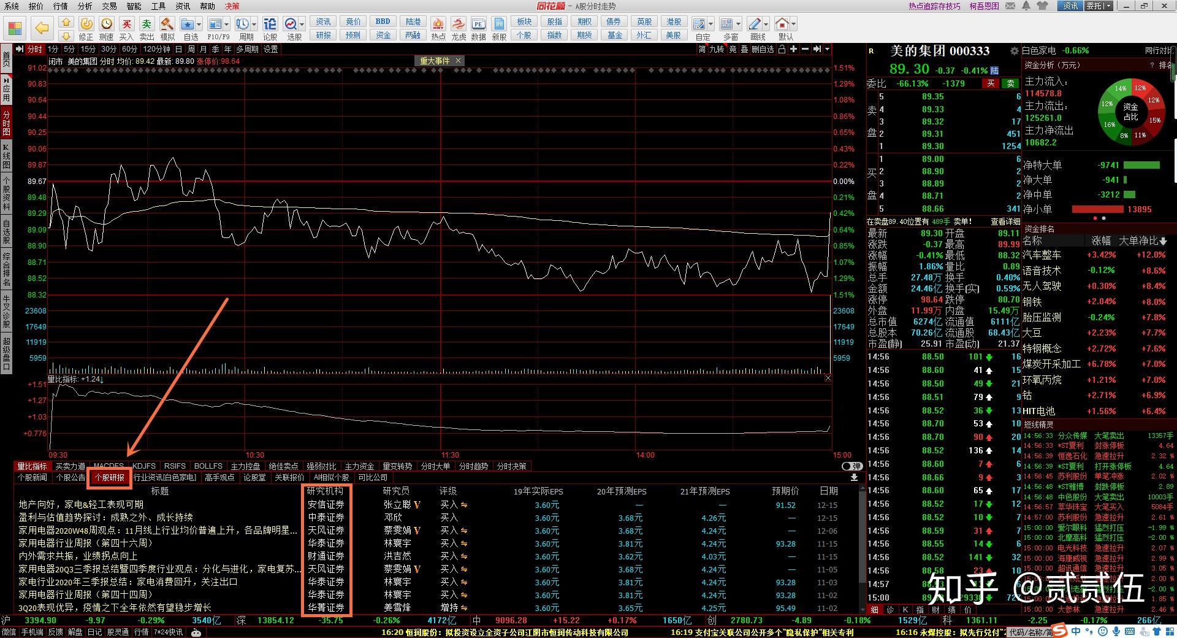Toggle the 陆 connect badge next to price

tap(994, 71)
